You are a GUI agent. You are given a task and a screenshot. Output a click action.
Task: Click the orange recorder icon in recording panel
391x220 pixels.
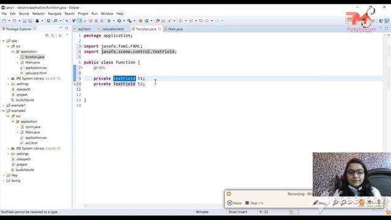click(228, 194)
